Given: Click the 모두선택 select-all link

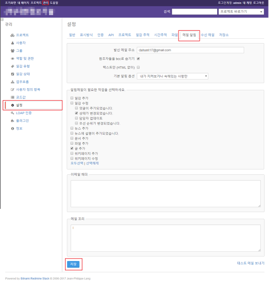Looking at the screenshot, I should coord(77,163).
